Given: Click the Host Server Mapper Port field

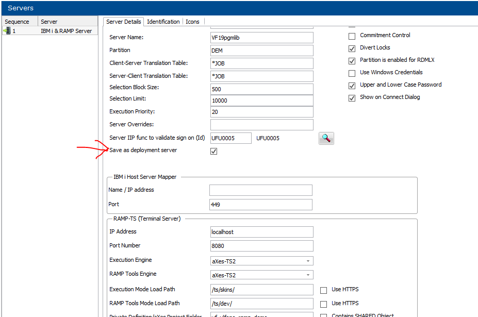Looking at the screenshot, I should [x=260, y=205].
